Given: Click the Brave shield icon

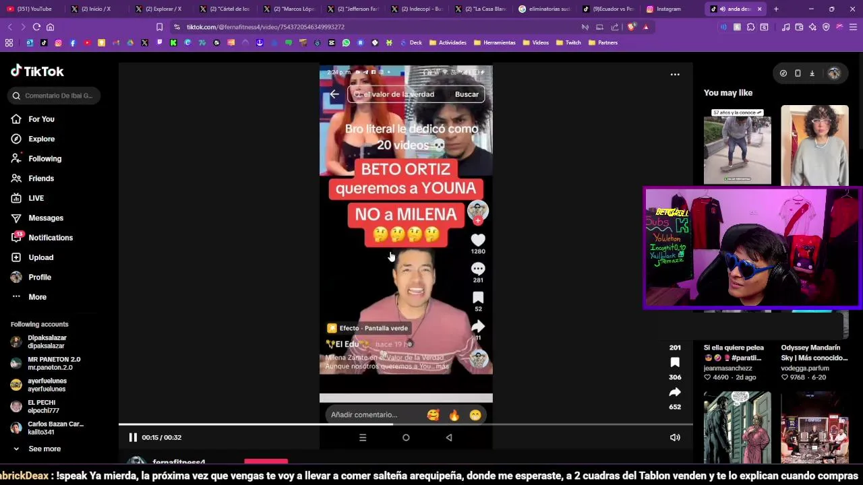Looking at the screenshot, I should click(x=631, y=27).
